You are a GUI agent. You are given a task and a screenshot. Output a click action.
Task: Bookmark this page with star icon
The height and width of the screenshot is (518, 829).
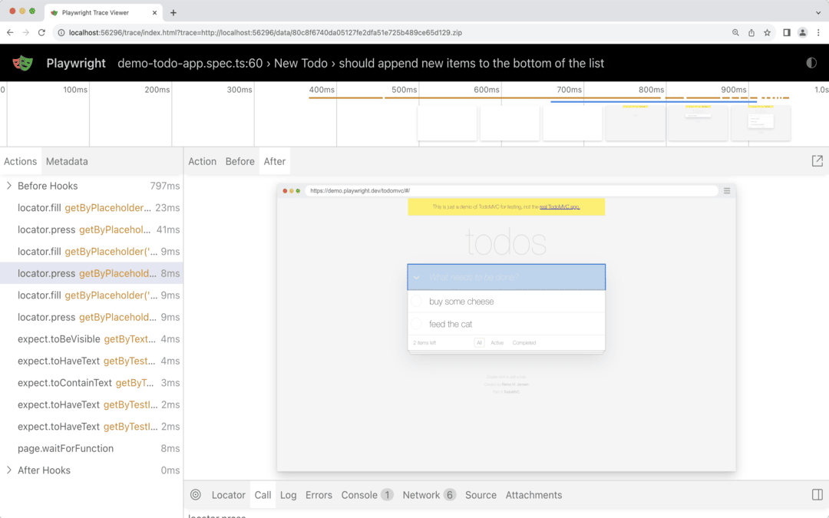(767, 33)
